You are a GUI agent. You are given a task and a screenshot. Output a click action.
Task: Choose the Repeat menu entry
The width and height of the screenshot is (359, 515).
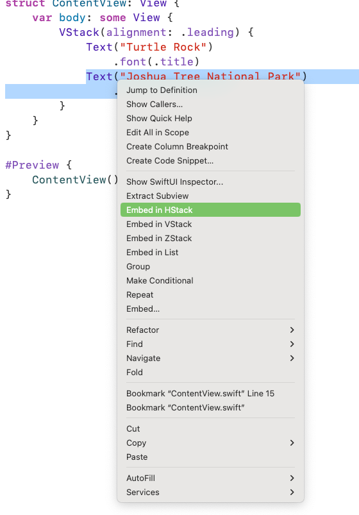210,294
